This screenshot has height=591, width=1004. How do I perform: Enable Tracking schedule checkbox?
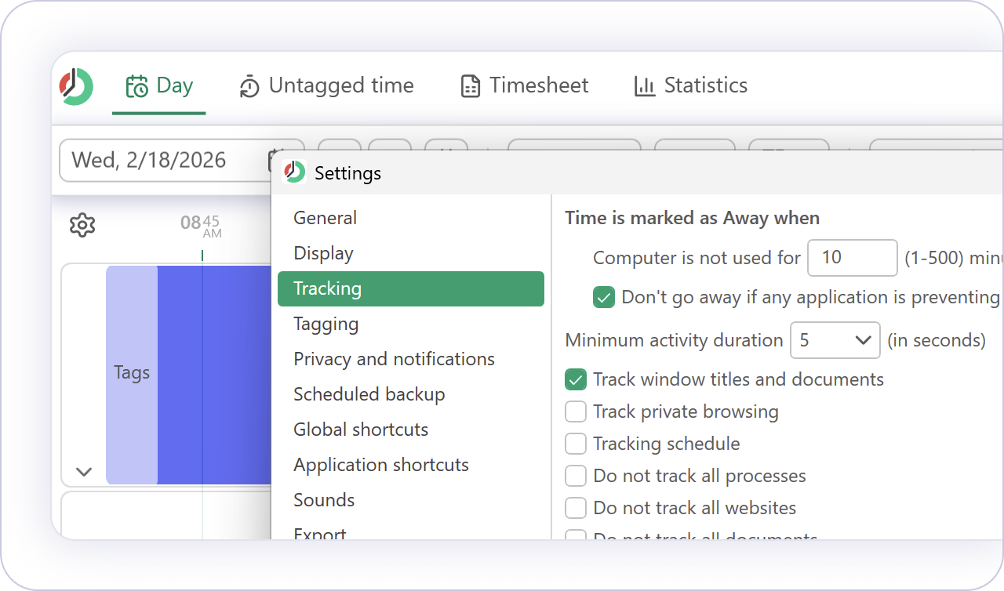tap(576, 444)
